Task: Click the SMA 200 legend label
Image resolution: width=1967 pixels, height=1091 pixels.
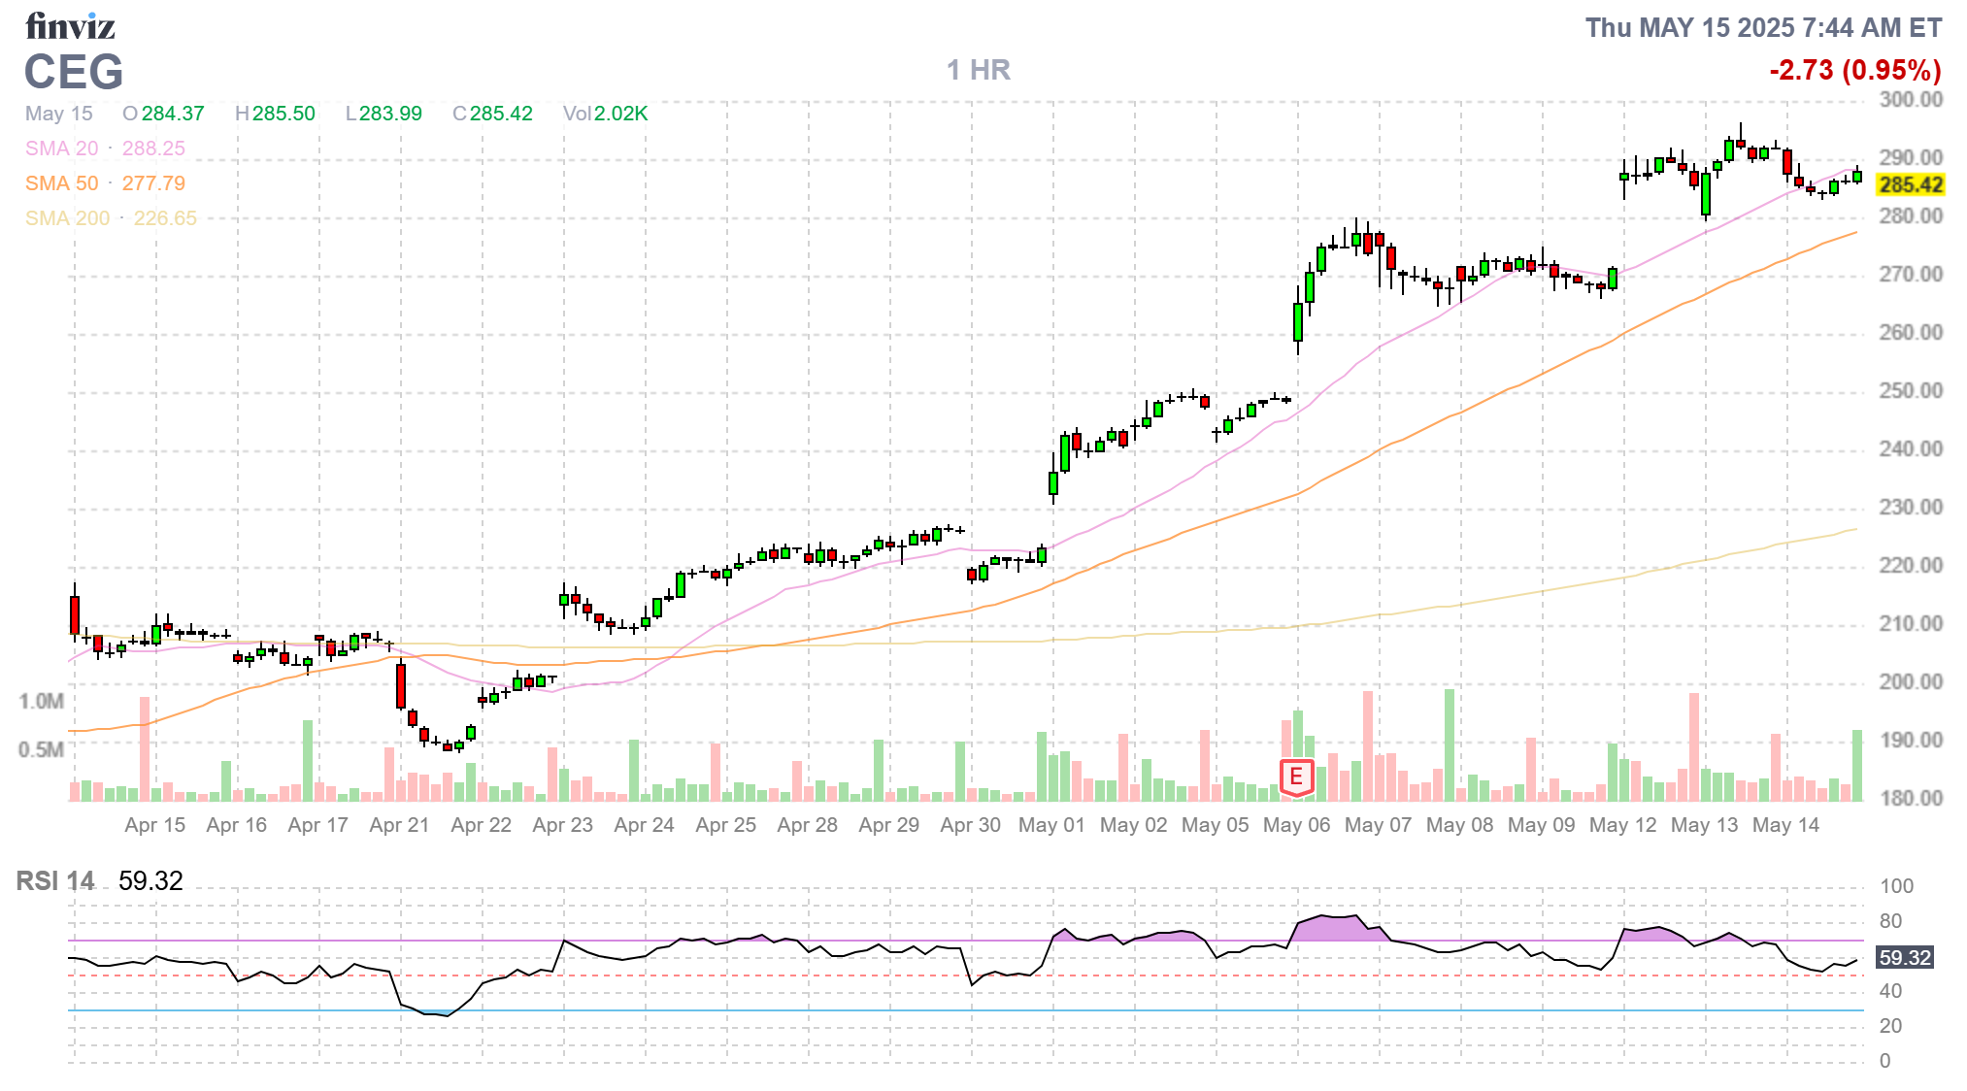Action: tap(67, 218)
